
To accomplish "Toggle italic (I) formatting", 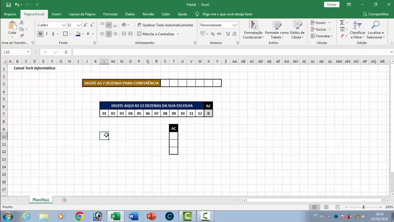I will point(46,34).
